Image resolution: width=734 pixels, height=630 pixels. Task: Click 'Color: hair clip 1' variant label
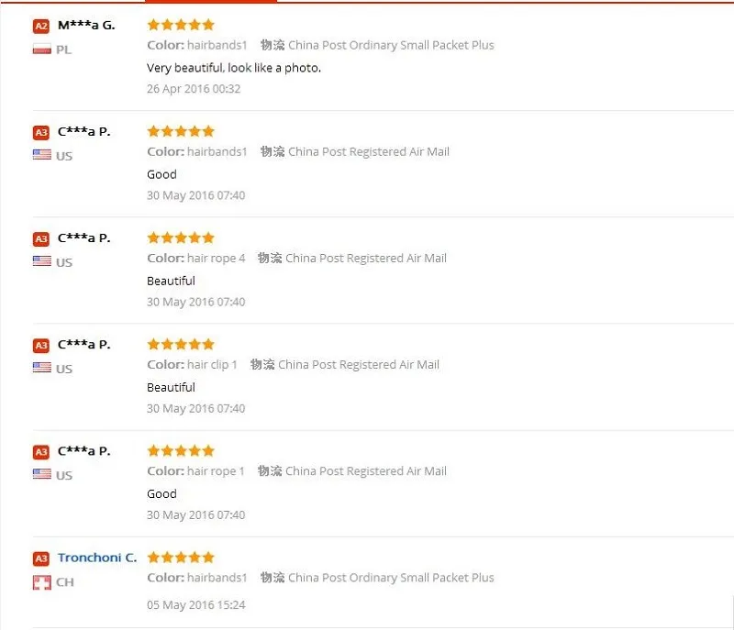(193, 365)
